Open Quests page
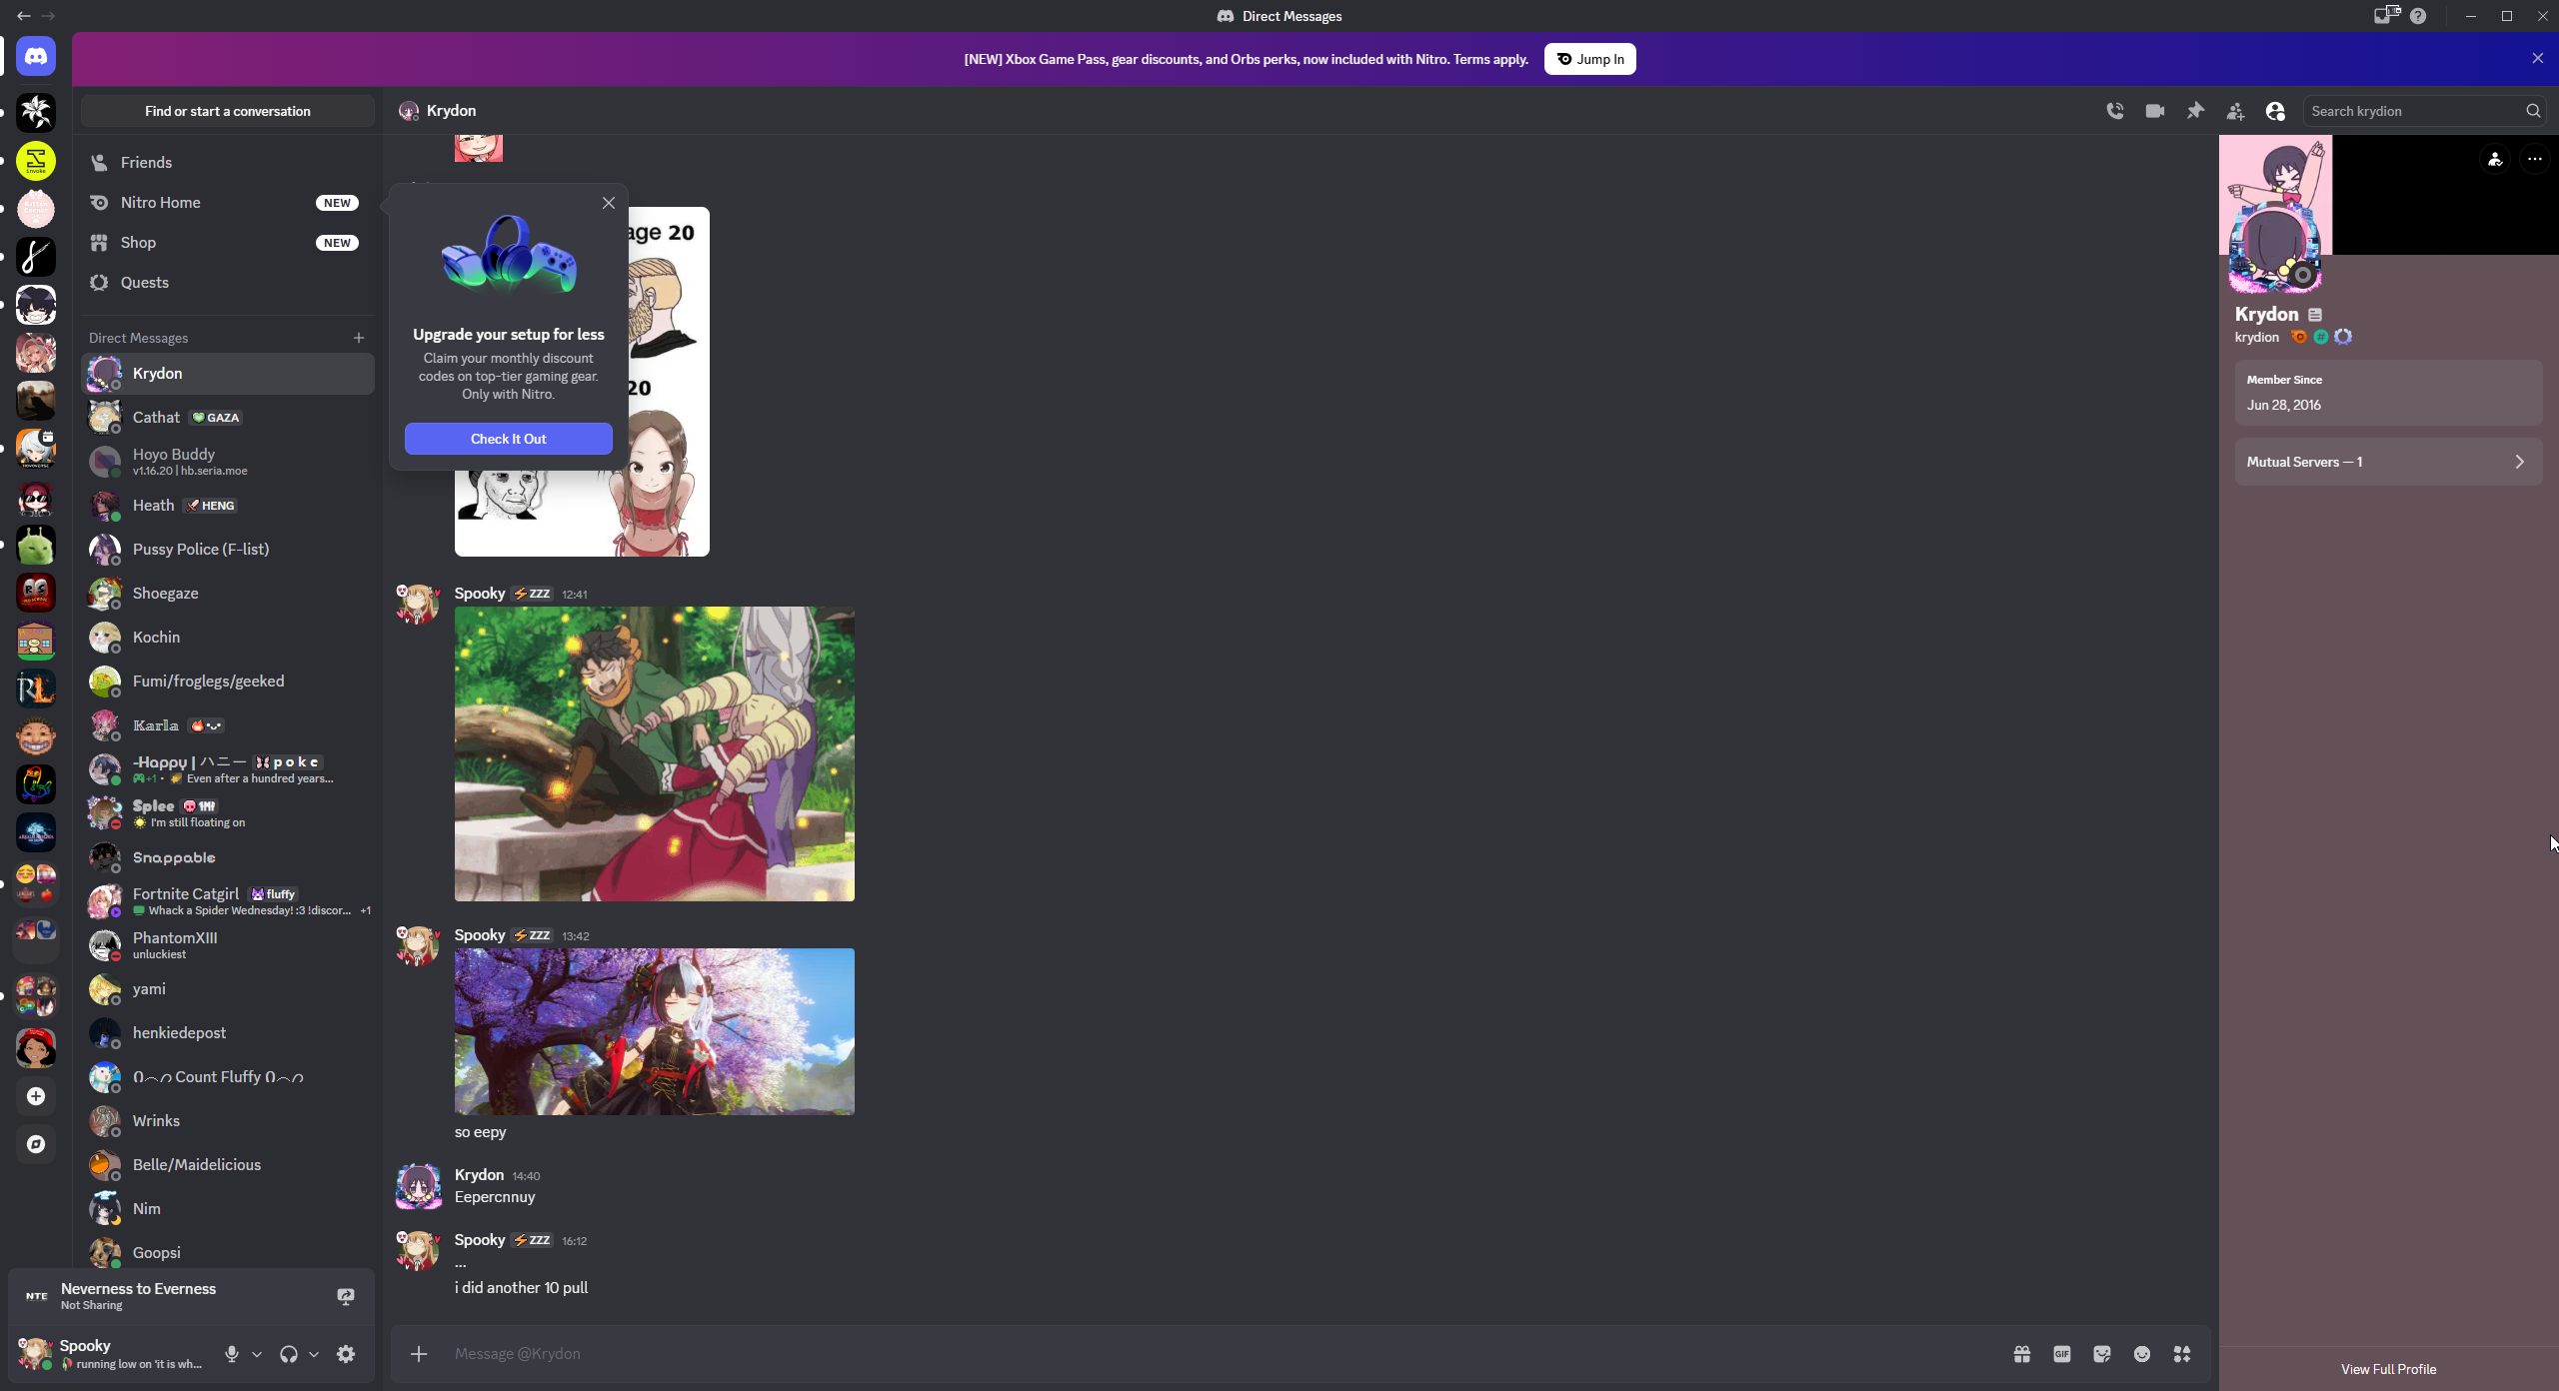This screenshot has width=2559, height=1391. (x=228, y=282)
